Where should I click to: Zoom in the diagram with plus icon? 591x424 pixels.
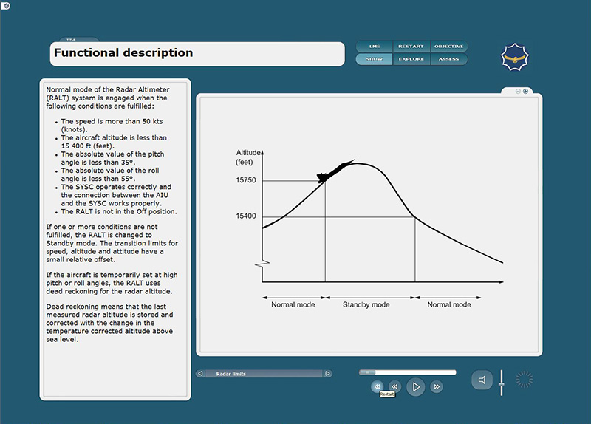pos(525,91)
